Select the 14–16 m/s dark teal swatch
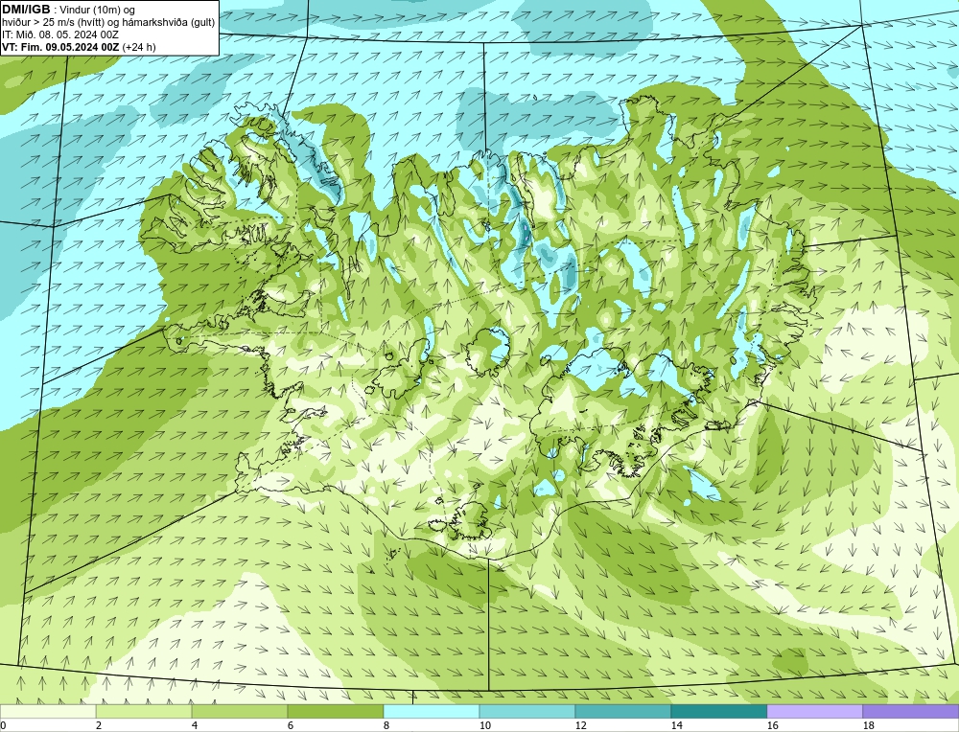This screenshot has width=959, height=732. [x=718, y=711]
